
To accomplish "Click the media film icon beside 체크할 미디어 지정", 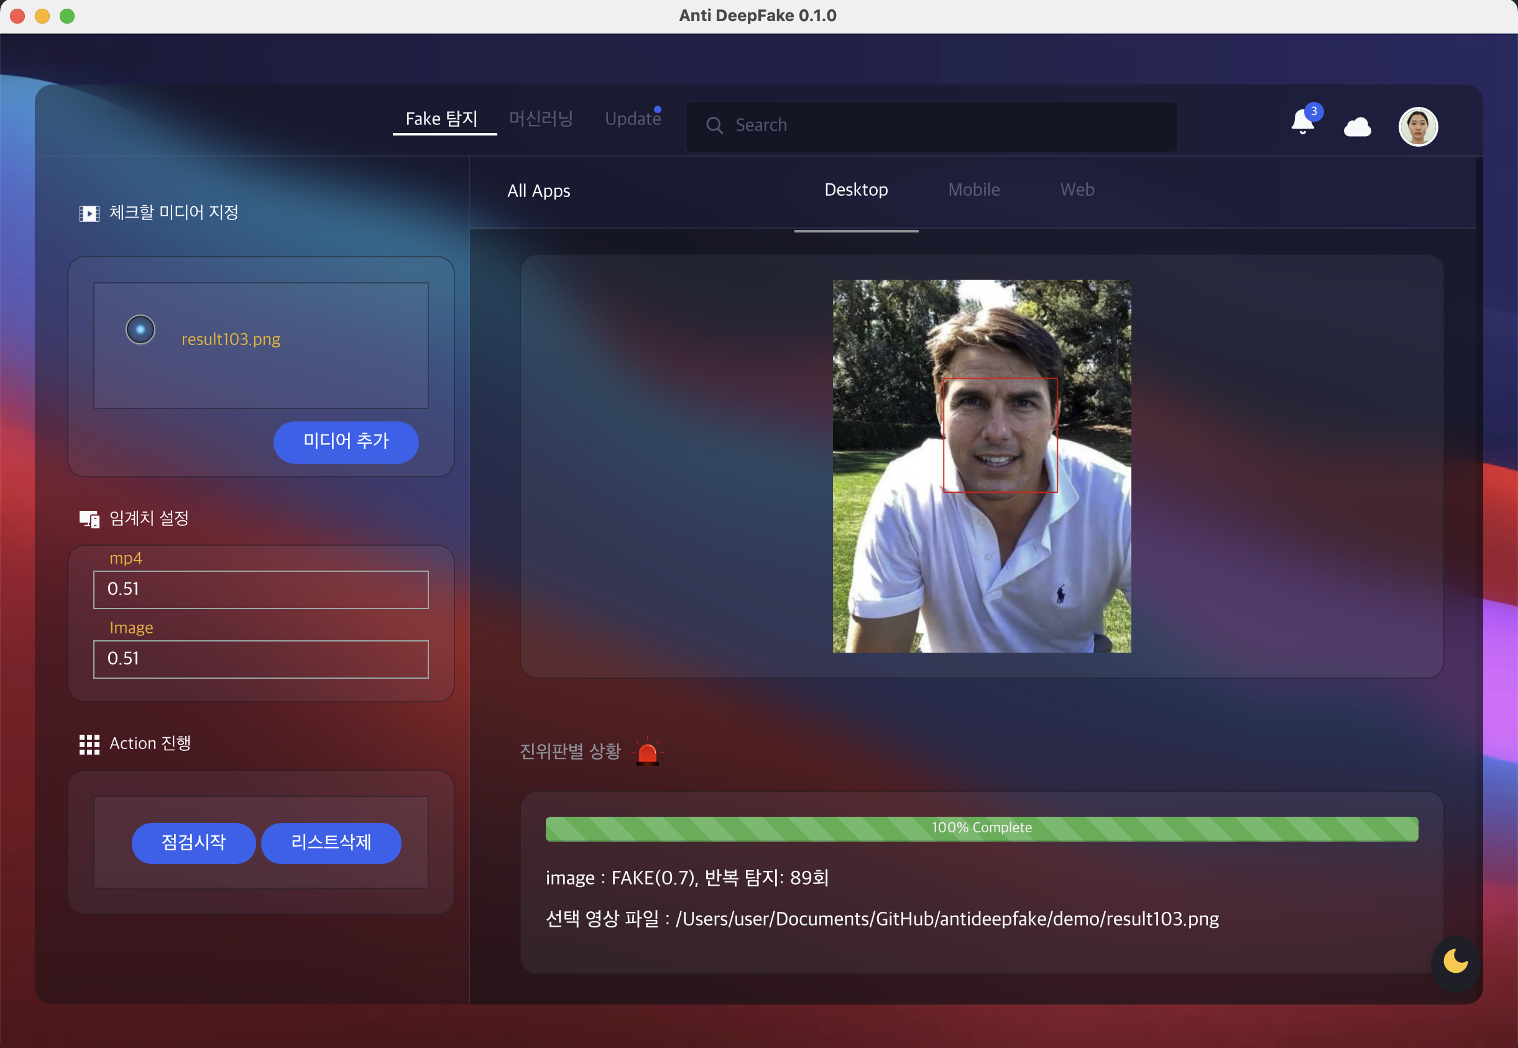I will coord(90,213).
